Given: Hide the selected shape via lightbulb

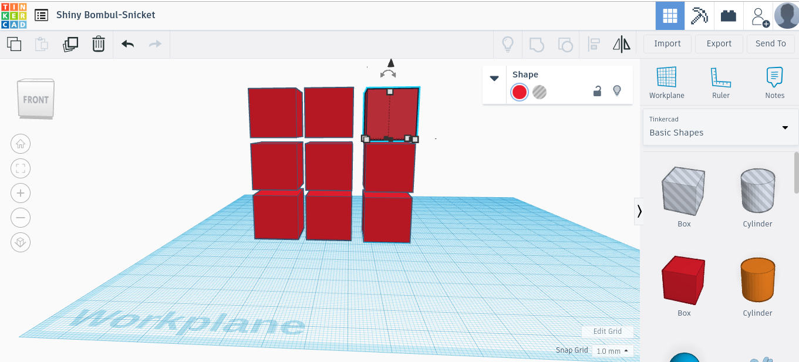Looking at the screenshot, I should point(616,91).
